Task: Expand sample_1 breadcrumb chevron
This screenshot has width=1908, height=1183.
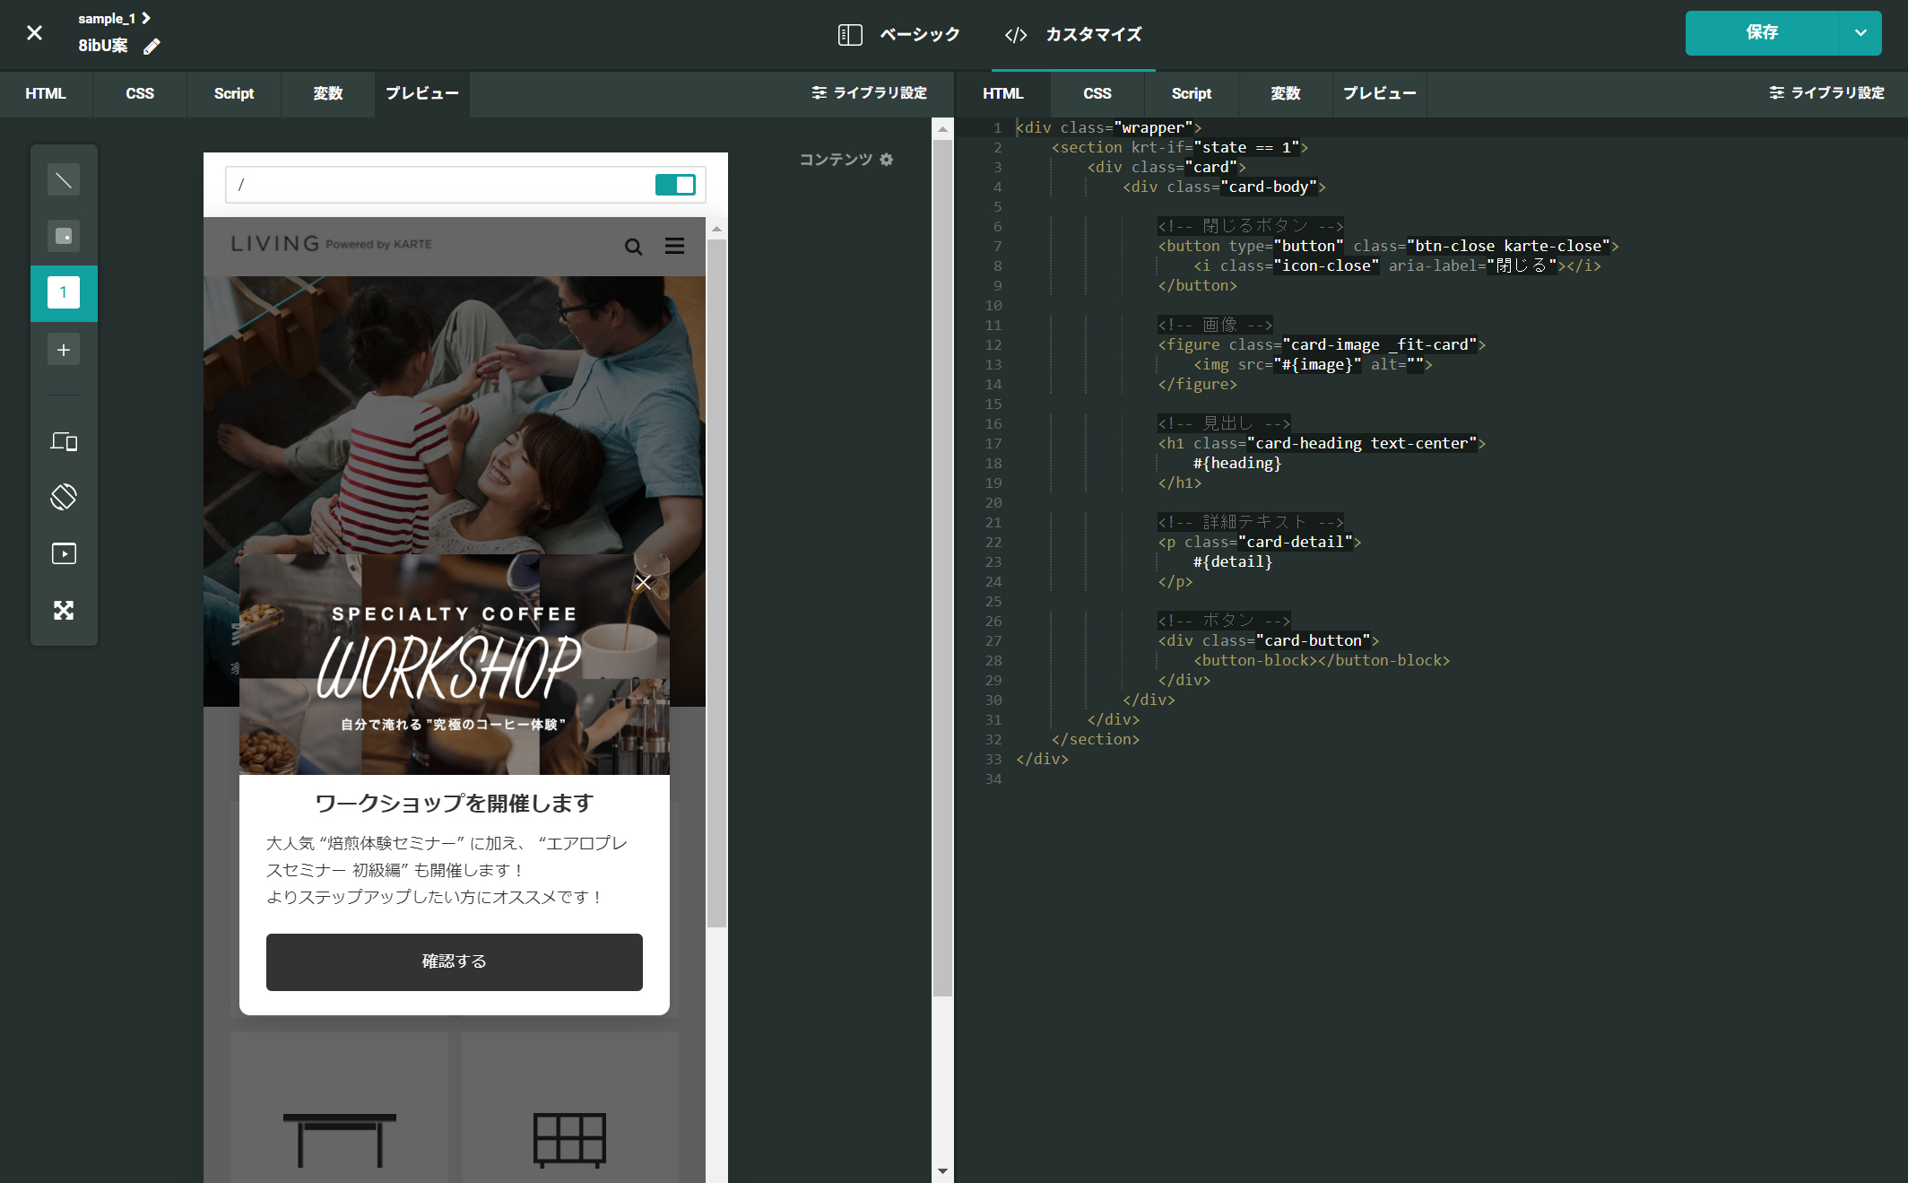Action: tap(146, 18)
